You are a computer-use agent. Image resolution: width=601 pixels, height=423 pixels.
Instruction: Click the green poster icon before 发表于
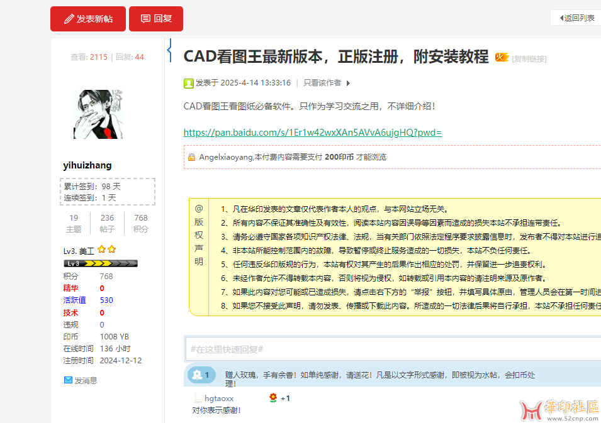pyautogui.click(x=188, y=83)
